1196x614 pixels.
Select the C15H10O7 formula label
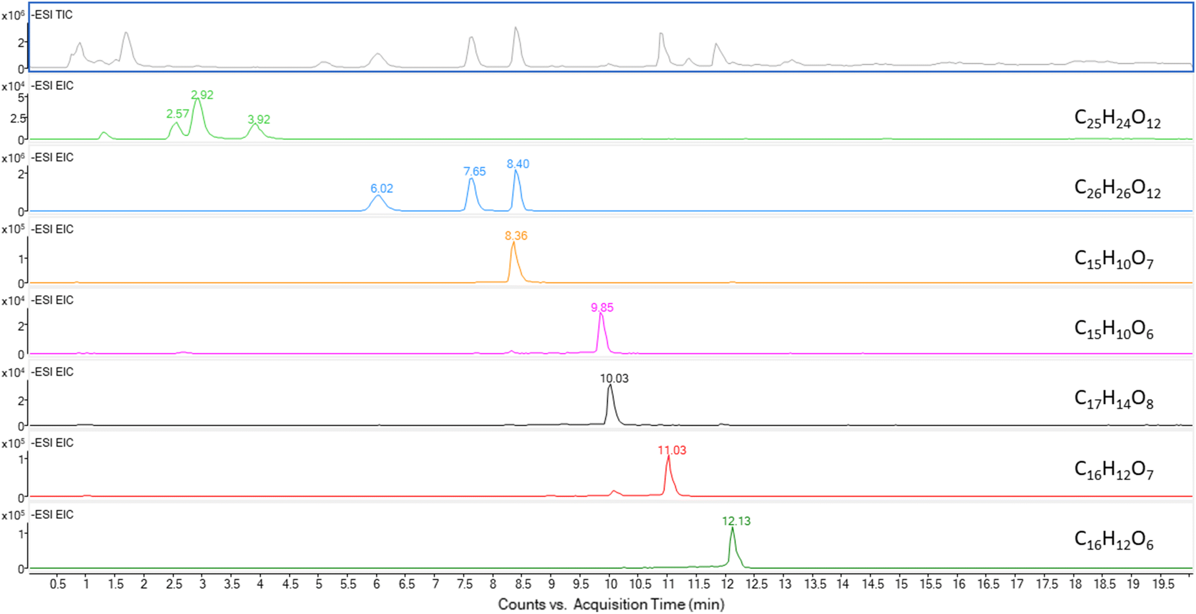coord(1114,260)
